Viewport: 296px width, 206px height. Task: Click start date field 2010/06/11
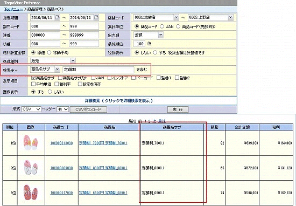(43, 18)
